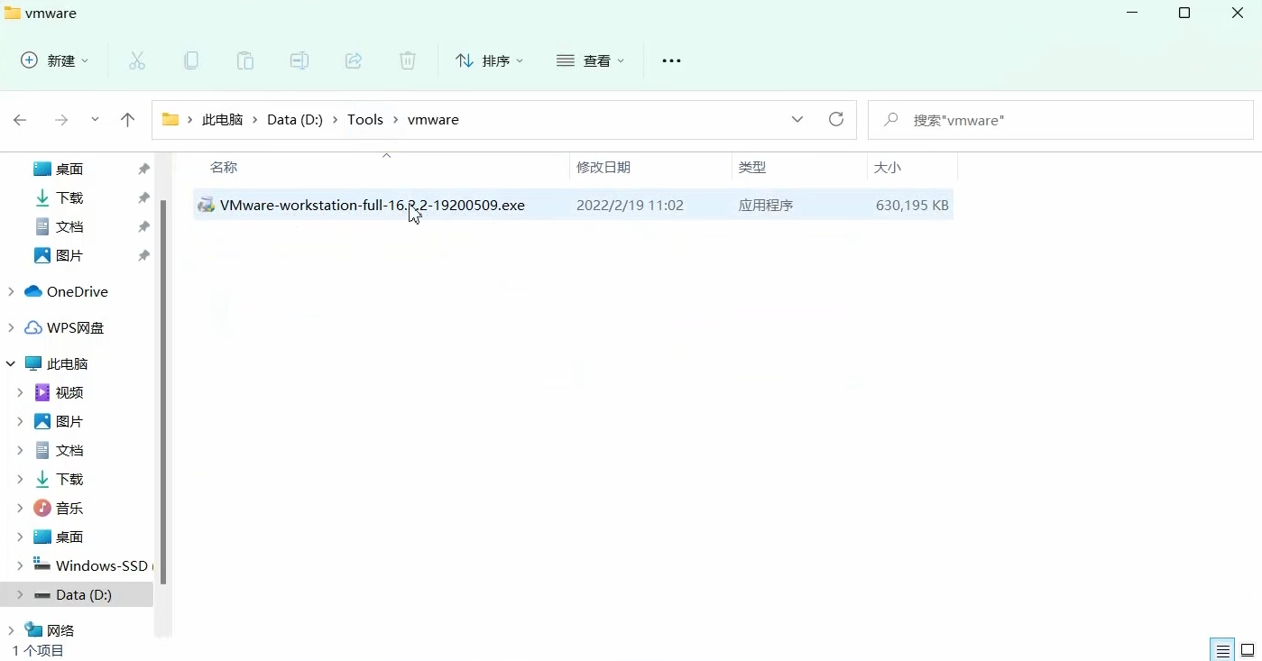
Task: Open the three-dots more options menu
Action: coord(671,60)
